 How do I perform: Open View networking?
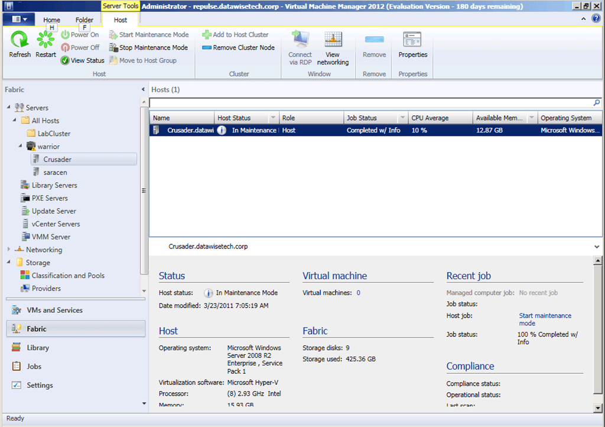(333, 48)
